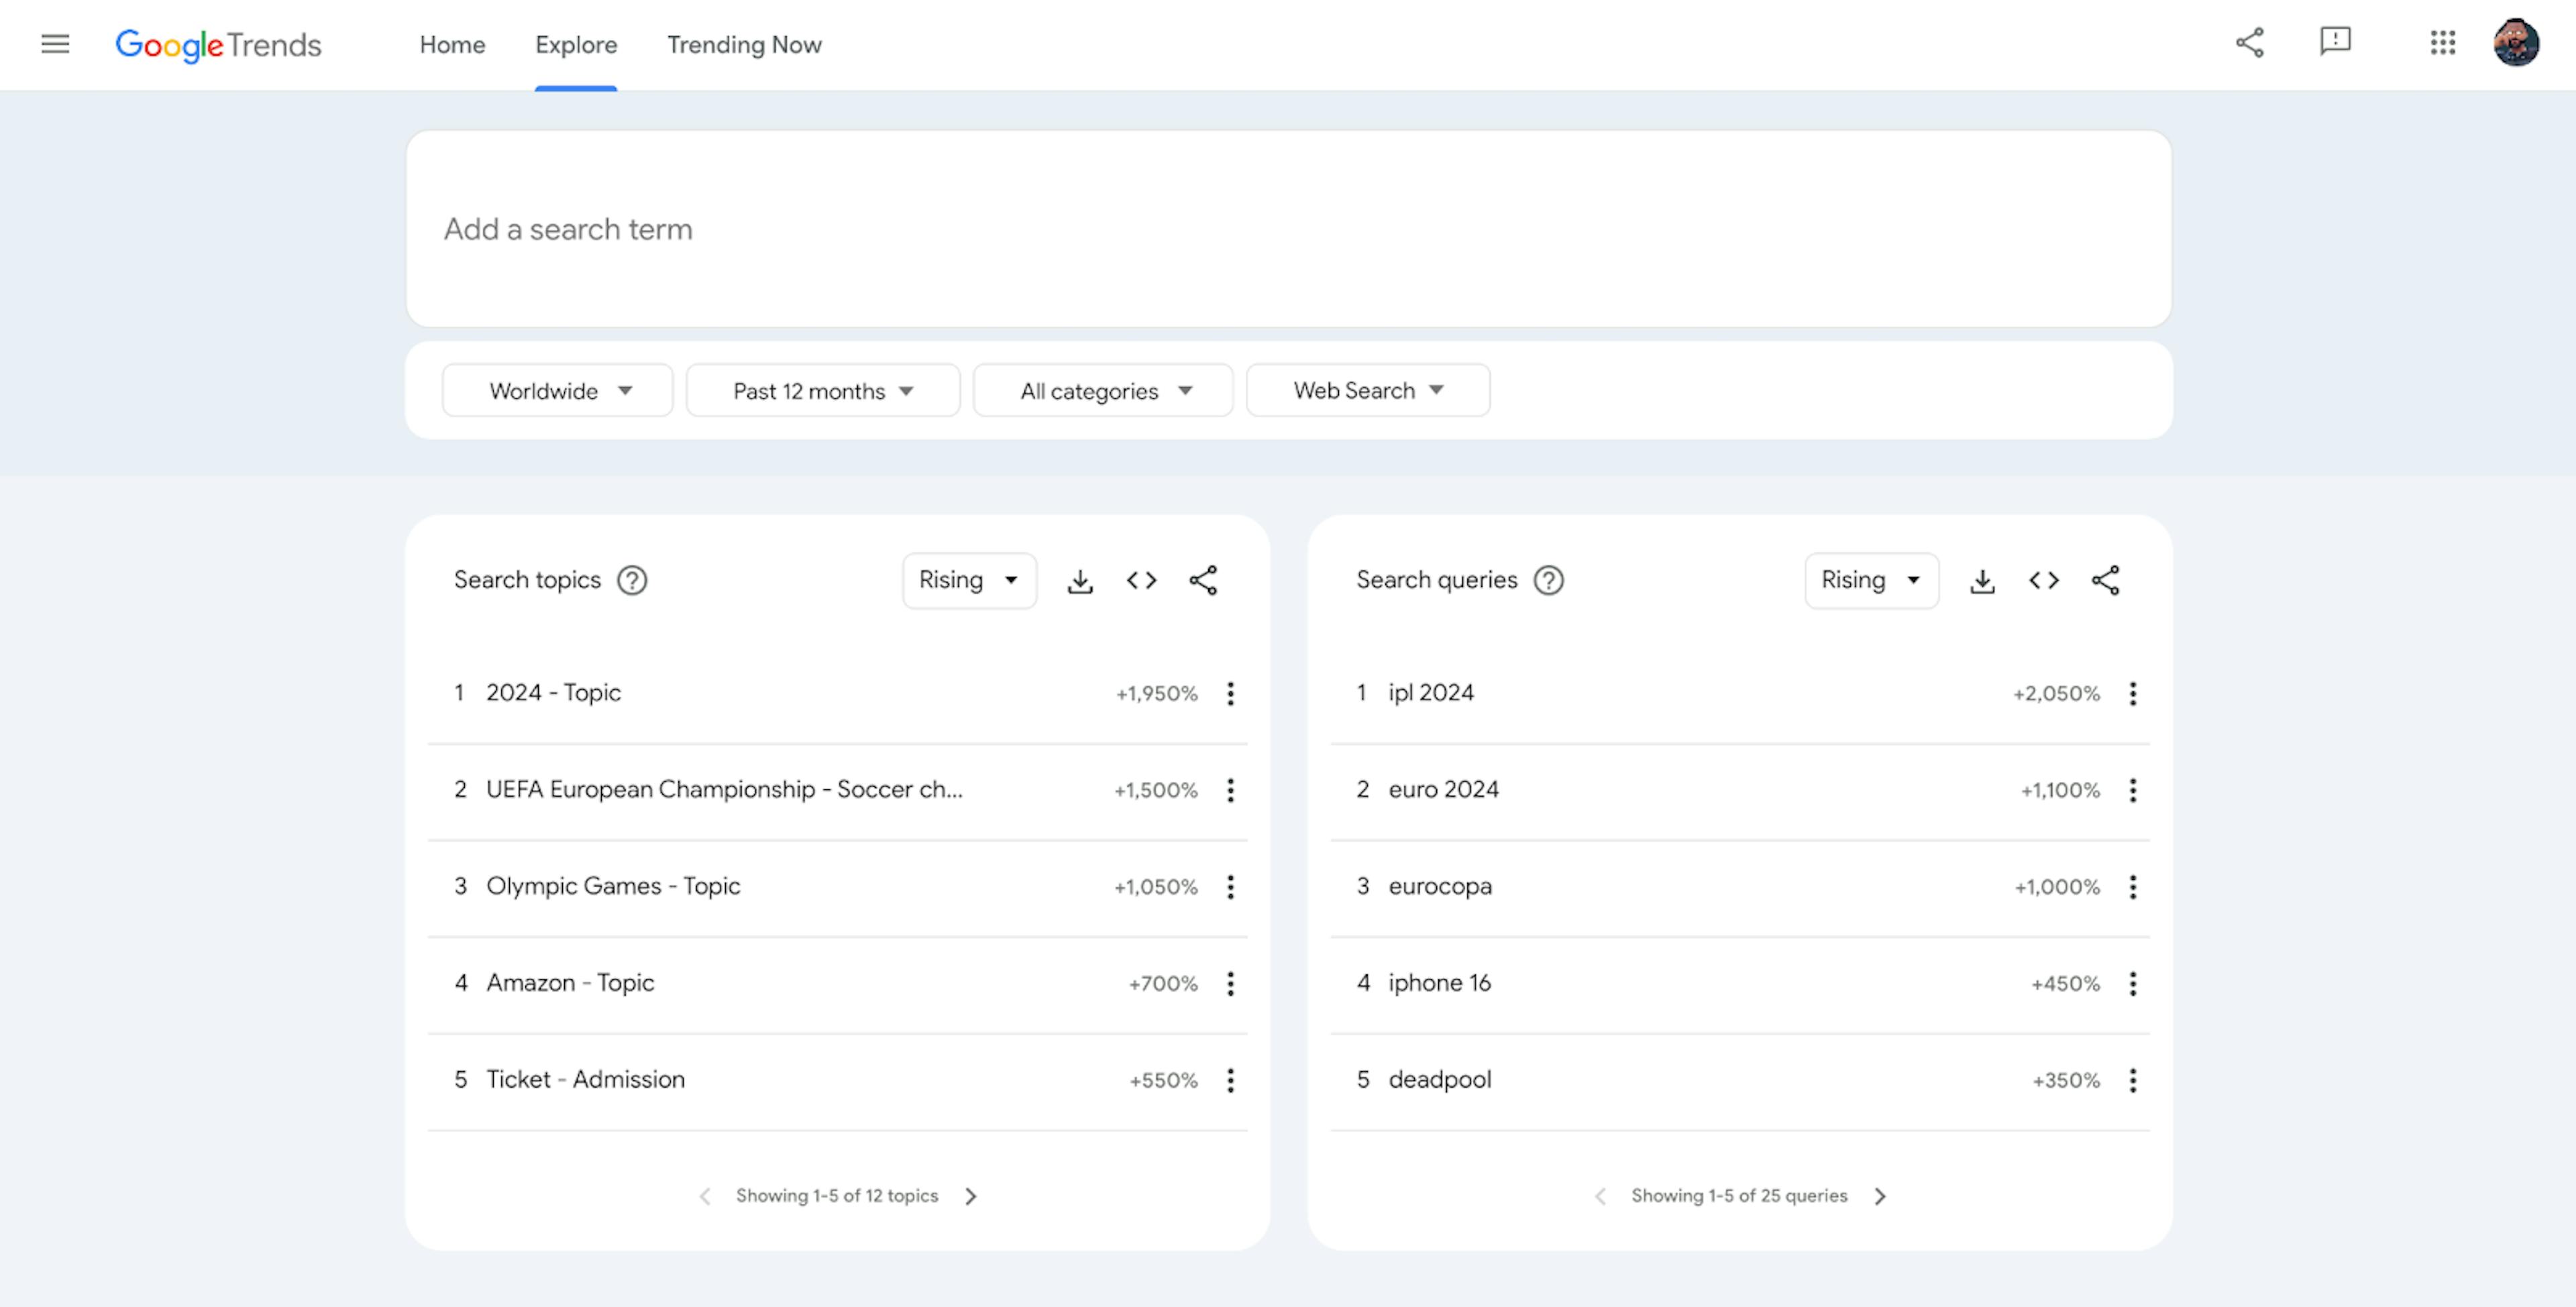The width and height of the screenshot is (2576, 1307).
Task: Click the download icon on Search topics
Action: click(x=1081, y=579)
